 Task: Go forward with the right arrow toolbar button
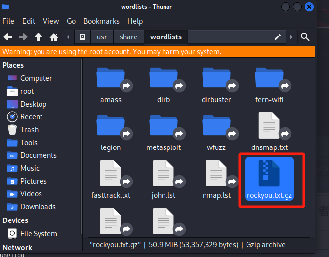point(23,37)
